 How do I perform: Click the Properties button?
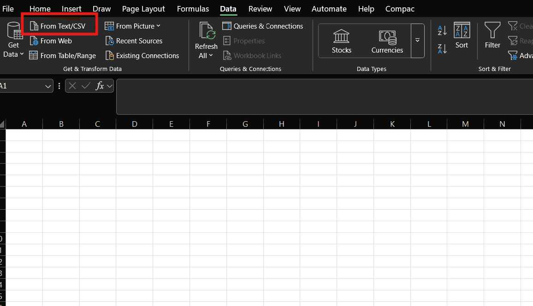(x=244, y=41)
